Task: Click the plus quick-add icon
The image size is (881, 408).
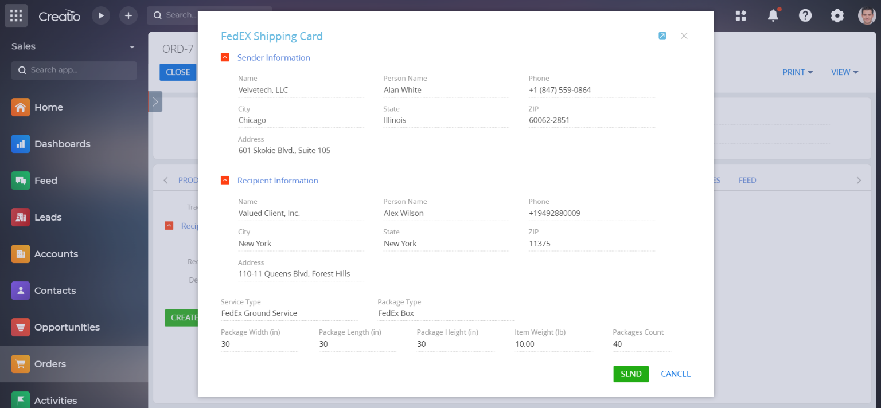Action: [128, 15]
